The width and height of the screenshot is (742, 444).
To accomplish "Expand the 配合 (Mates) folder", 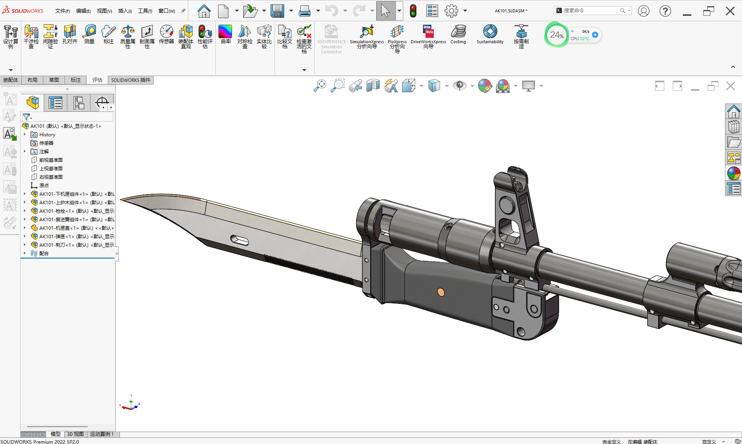I will pos(25,253).
